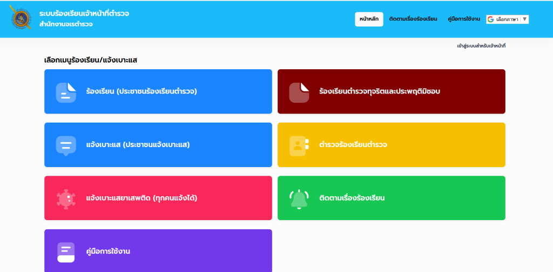The image size is (553, 272).
Task: Select the หน้าหลัก tab in navigation
Action: point(369,19)
